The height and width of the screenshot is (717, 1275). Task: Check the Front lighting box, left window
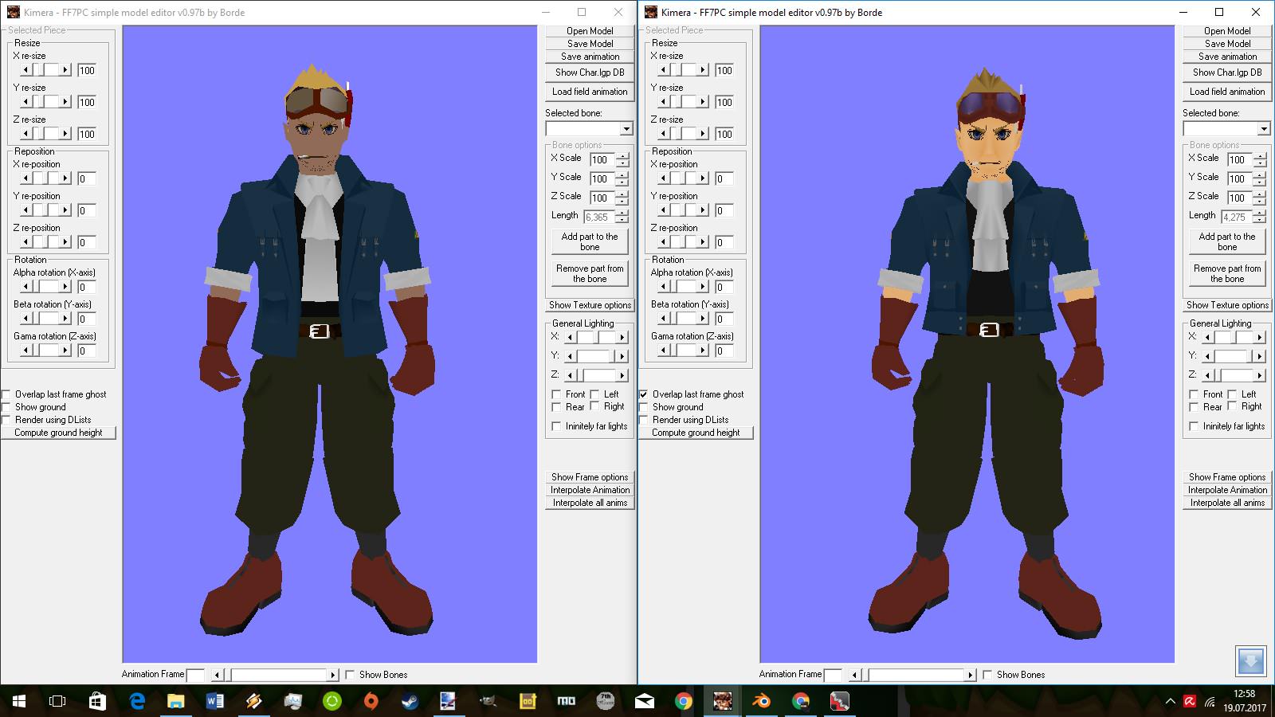tap(556, 394)
